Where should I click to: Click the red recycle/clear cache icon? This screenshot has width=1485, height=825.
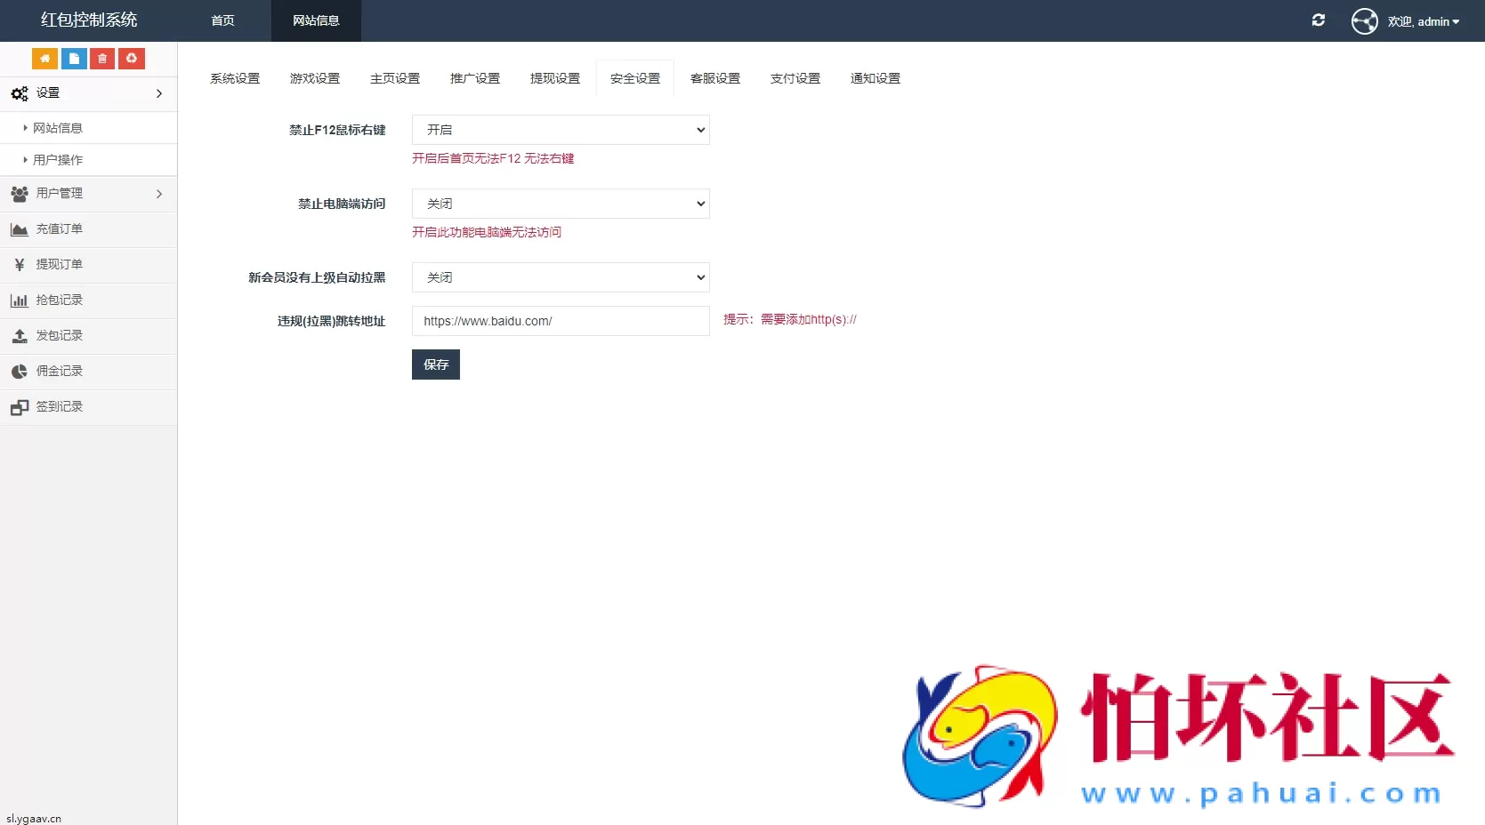pyautogui.click(x=131, y=58)
